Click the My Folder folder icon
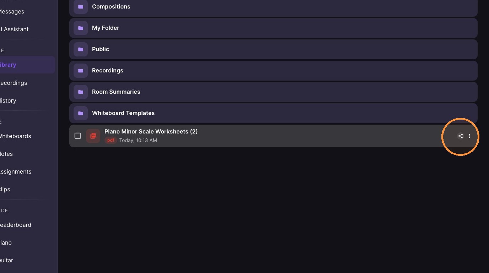Image resolution: width=489 pixels, height=273 pixels. tap(81, 28)
